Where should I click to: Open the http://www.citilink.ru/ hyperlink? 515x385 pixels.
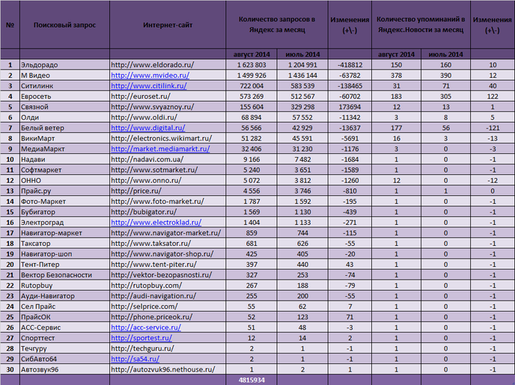149,86
